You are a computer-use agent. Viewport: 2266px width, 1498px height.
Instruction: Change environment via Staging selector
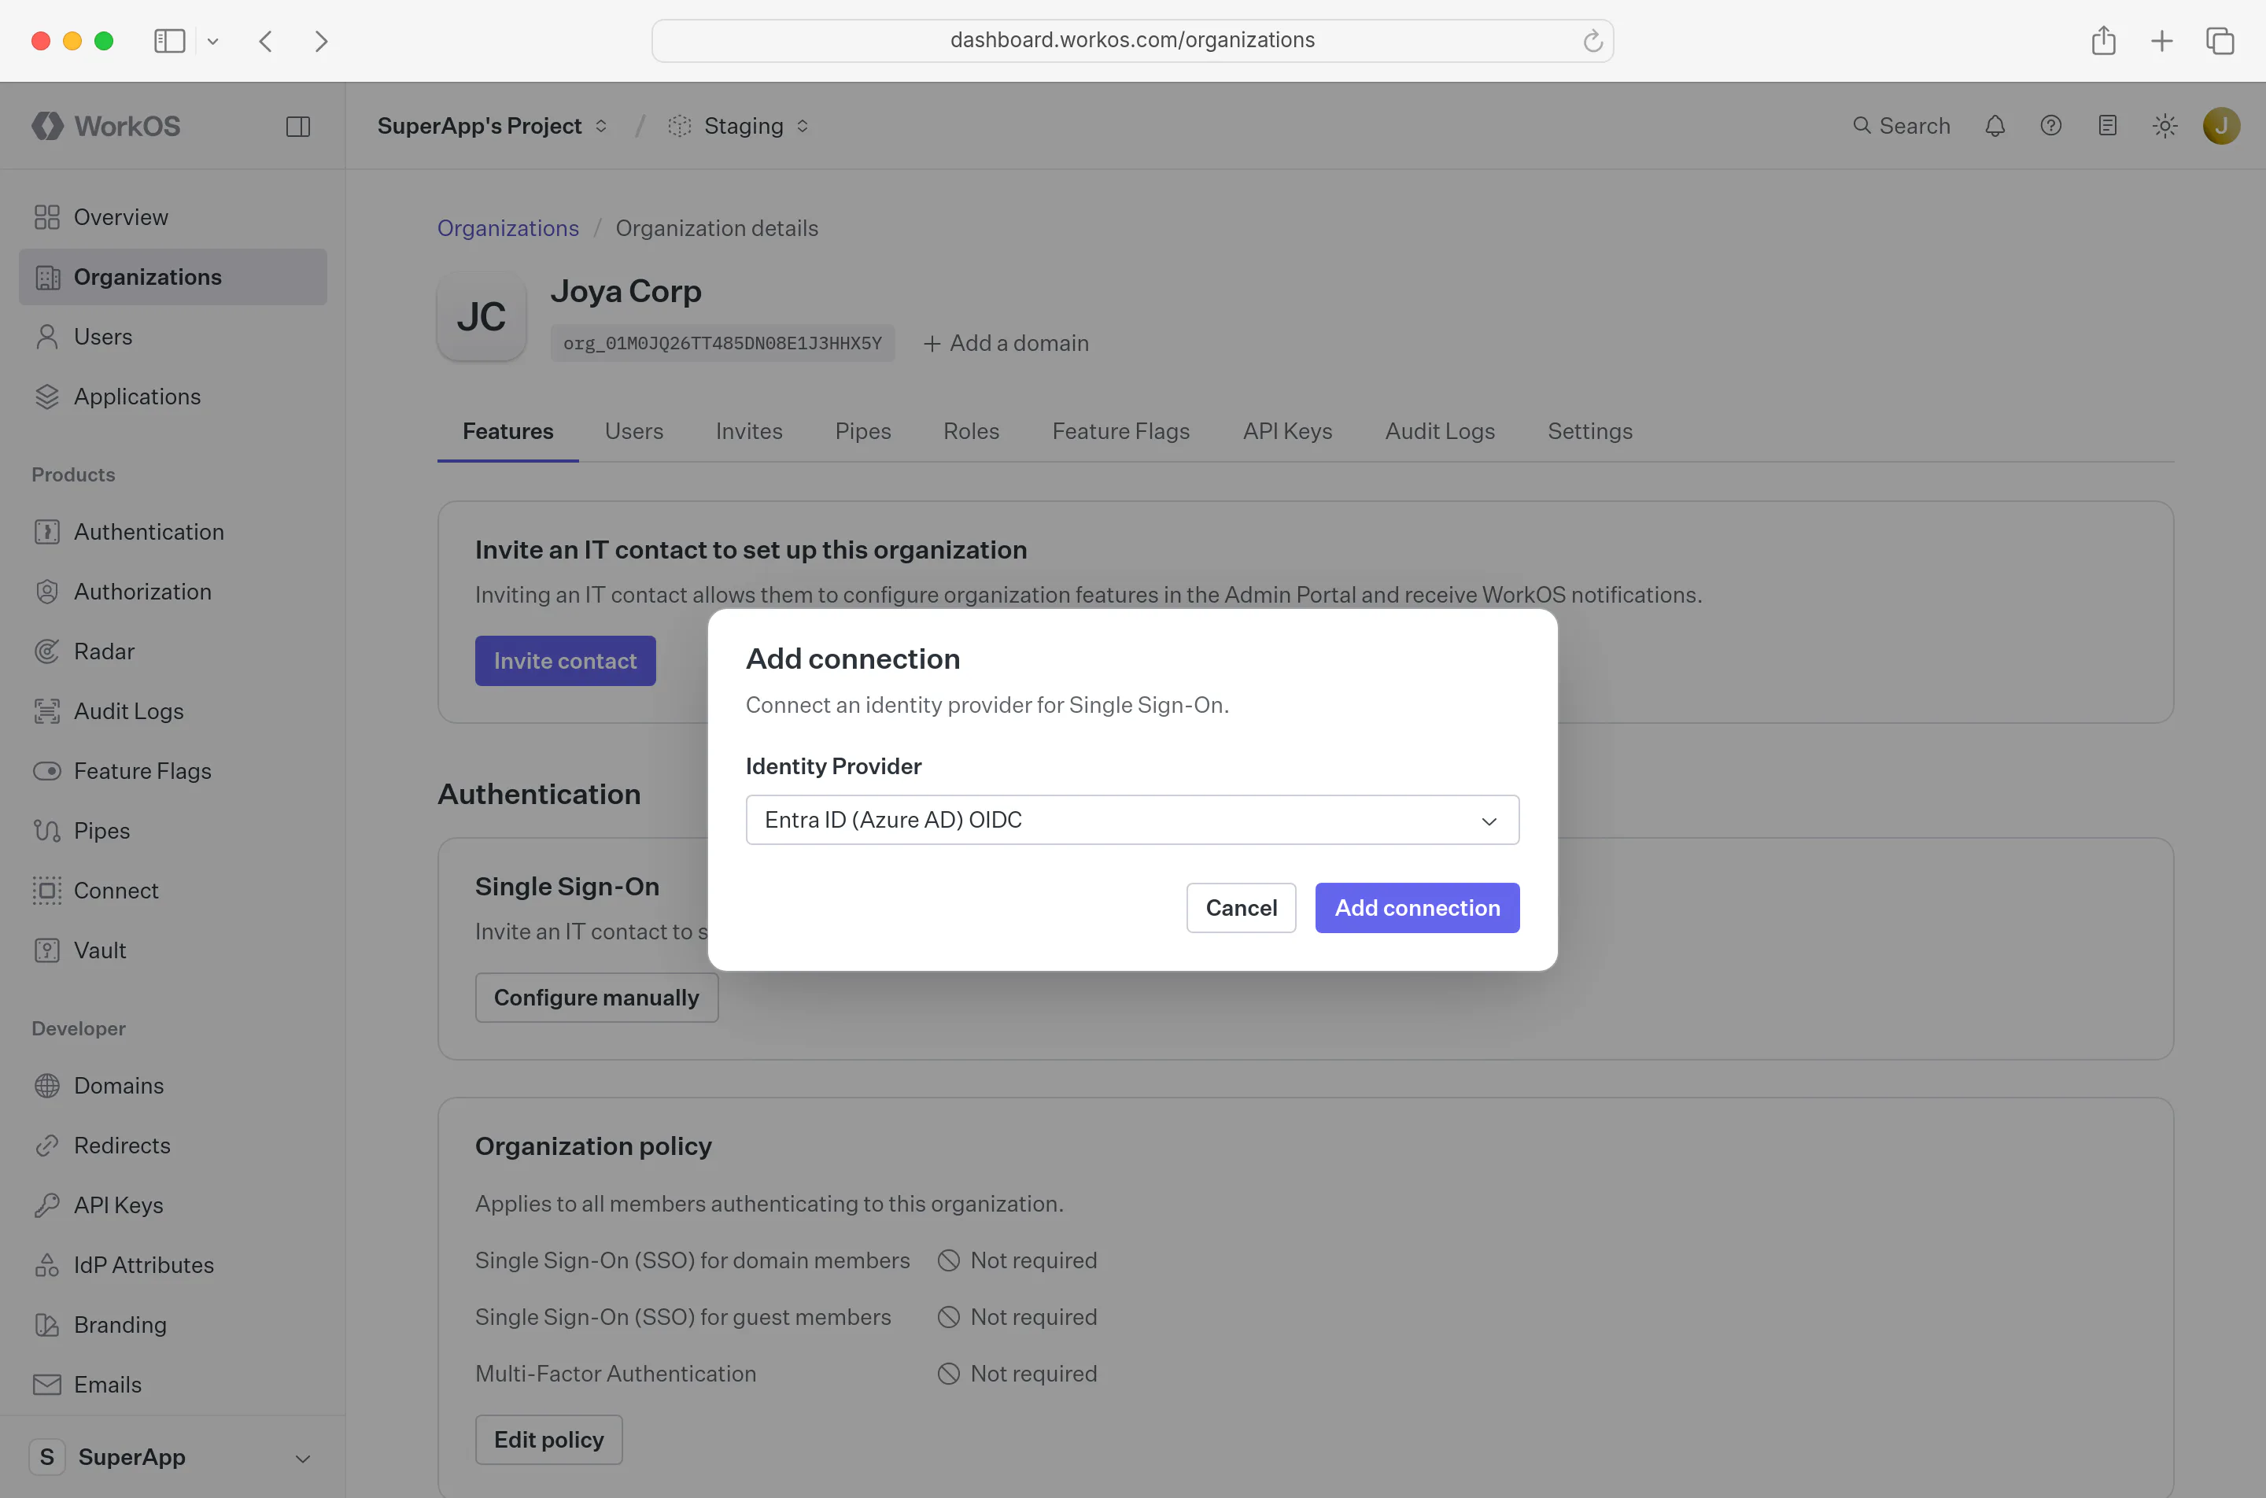(740, 126)
